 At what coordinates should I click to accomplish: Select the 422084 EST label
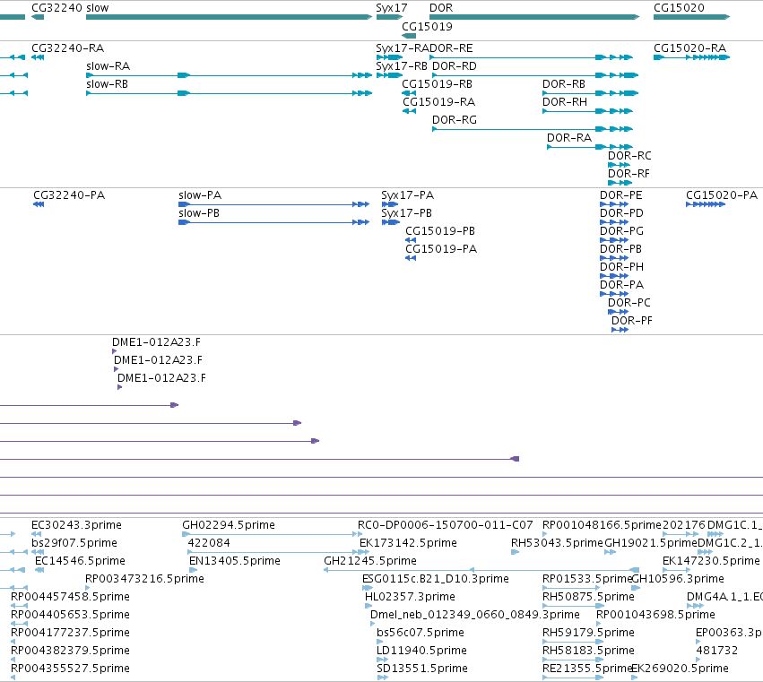pos(209,543)
